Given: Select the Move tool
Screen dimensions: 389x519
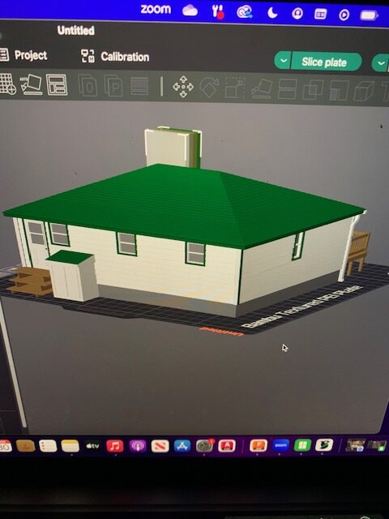Looking at the screenshot, I should point(183,87).
